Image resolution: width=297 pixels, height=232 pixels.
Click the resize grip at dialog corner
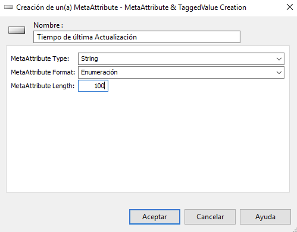pyautogui.click(x=295, y=230)
